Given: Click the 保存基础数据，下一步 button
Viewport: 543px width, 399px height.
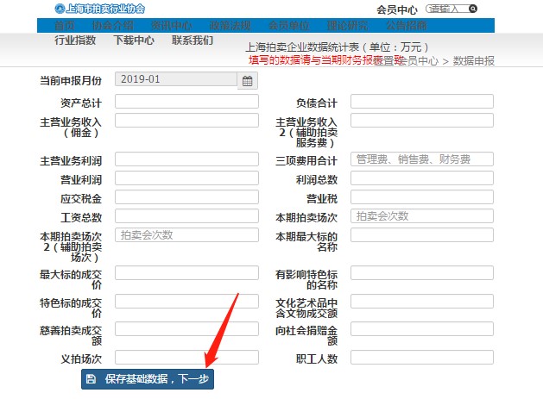Looking at the screenshot, I should [x=148, y=378].
